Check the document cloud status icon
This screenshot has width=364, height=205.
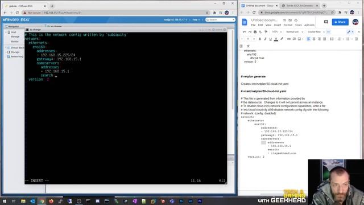click(x=296, y=20)
